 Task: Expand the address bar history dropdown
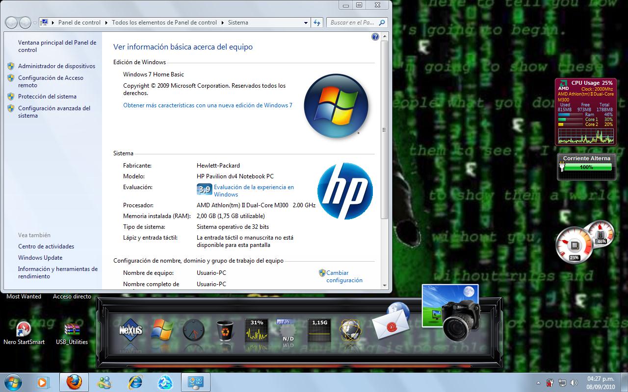tap(306, 23)
